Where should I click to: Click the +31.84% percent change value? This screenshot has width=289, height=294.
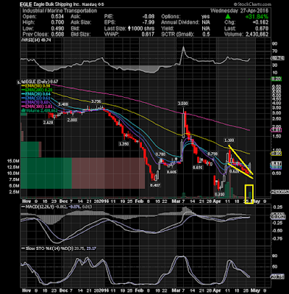click(x=257, y=17)
